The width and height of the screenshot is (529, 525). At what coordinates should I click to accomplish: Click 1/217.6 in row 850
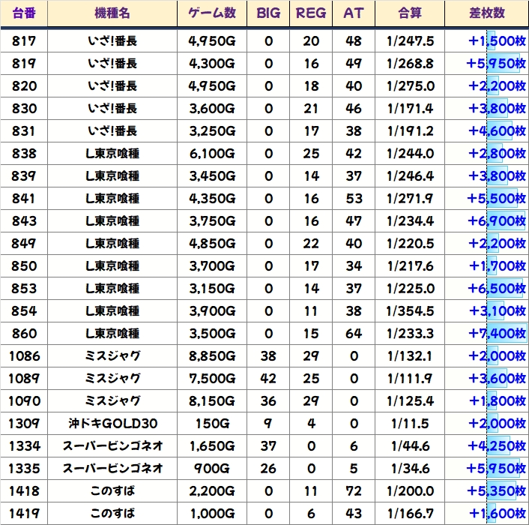click(x=410, y=266)
